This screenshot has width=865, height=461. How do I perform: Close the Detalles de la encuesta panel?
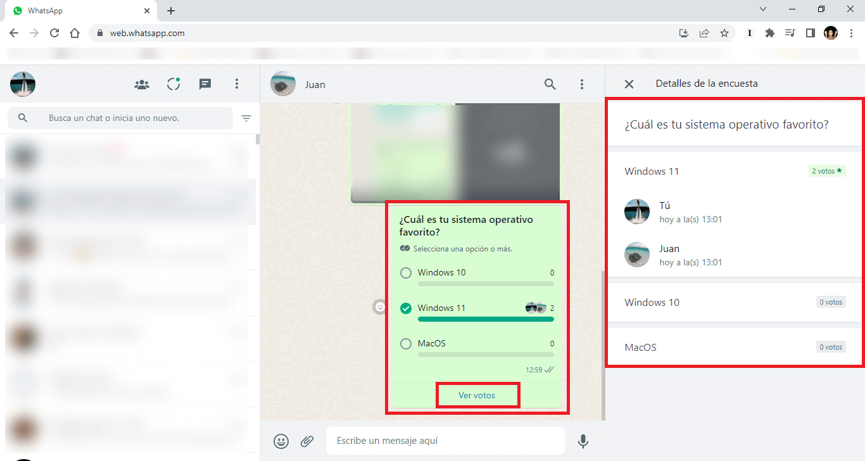629,84
